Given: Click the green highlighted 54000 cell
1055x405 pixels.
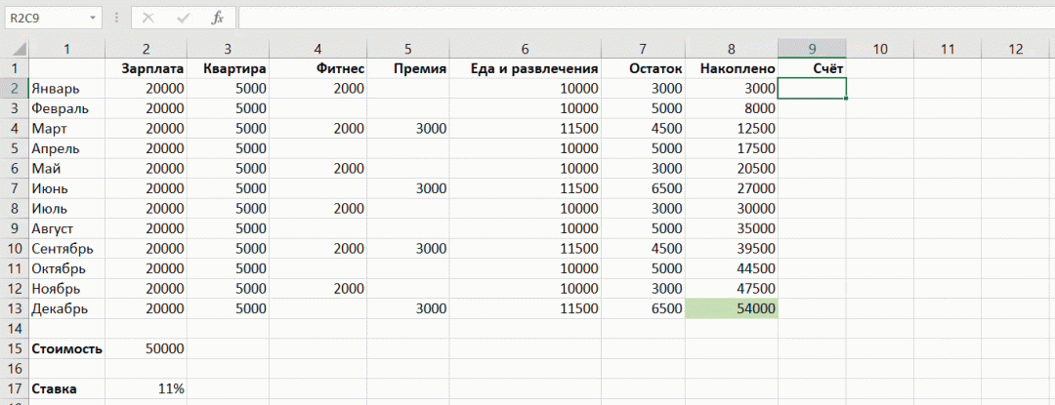Looking at the screenshot, I should pyautogui.click(x=732, y=309).
